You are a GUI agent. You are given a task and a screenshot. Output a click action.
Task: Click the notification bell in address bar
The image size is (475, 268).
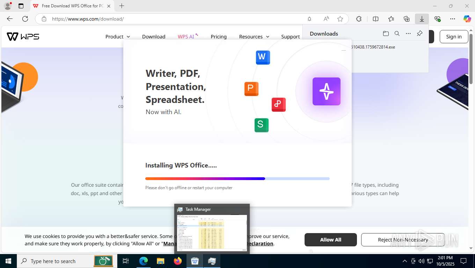tap(309, 19)
